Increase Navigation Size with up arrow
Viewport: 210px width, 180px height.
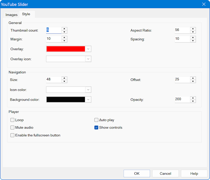pos(64,78)
